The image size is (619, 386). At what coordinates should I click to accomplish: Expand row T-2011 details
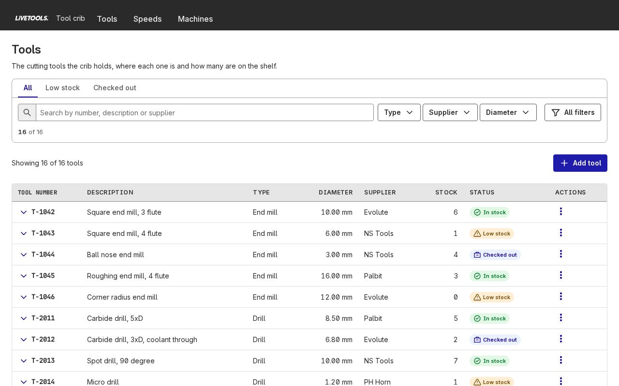(x=24, y=318)
